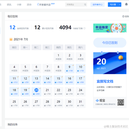Click day 4 未签到 cell
Viewport: 129px width, 129px height.
tap(14, 68)
